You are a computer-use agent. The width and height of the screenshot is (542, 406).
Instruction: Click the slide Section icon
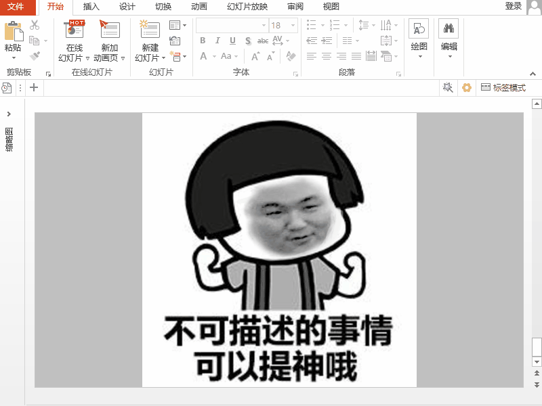(175, 56)
